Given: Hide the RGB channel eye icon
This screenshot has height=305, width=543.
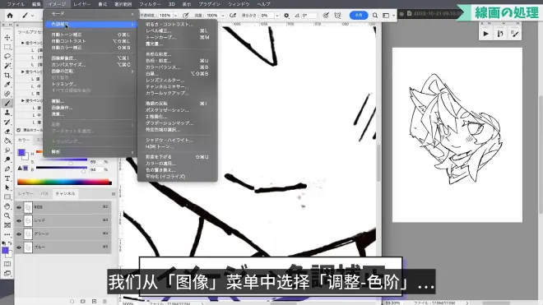Looking at the screenshot, I should (19, 207).
